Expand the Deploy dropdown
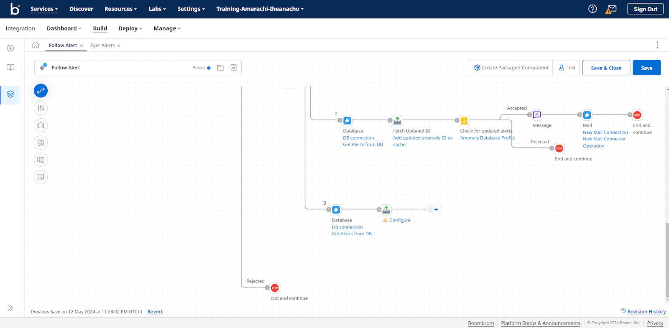This screenshot has height=328, width=669. pos(130,28)
